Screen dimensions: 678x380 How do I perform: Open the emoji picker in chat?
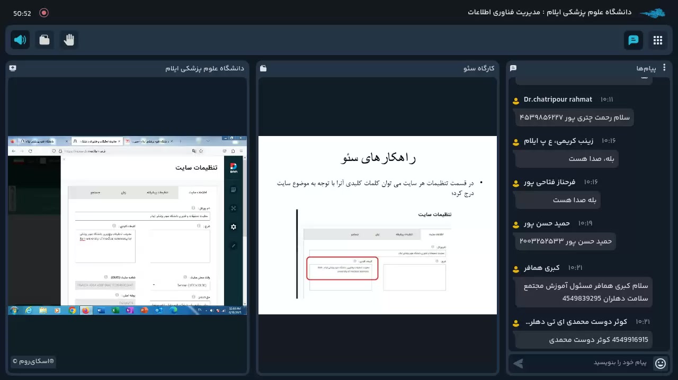point(661,363)
